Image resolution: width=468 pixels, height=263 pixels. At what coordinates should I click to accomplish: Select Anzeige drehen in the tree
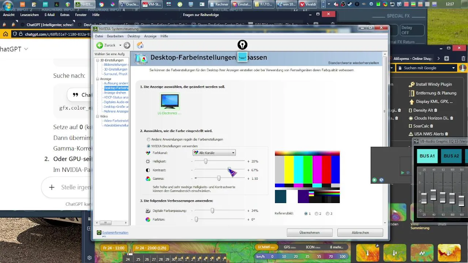pyautogui.click(x=115, y=93)
